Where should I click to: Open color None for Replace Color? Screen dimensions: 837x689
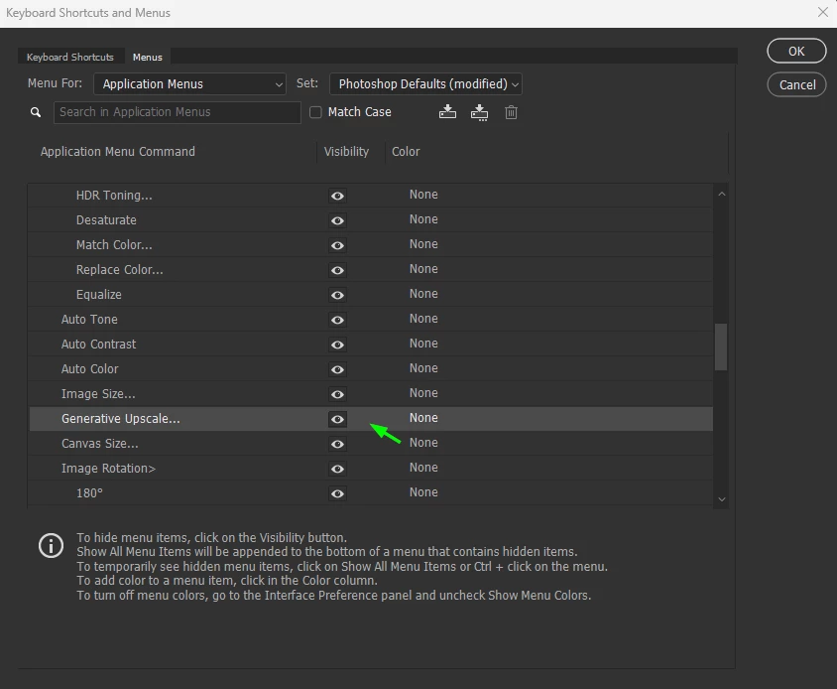(423, 269)
